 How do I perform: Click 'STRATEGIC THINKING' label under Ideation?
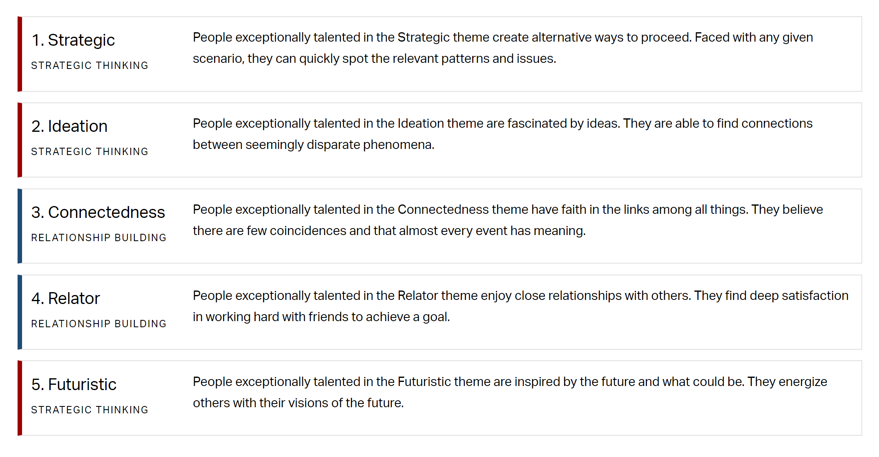[90, 152]
